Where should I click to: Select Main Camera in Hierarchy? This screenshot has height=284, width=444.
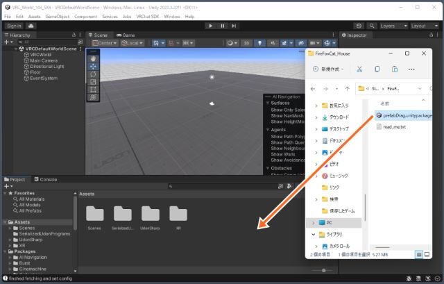tap(44, 60)
